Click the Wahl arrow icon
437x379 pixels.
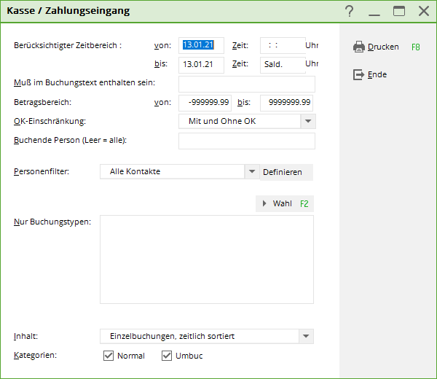264,203
